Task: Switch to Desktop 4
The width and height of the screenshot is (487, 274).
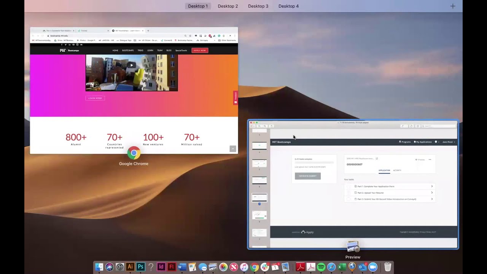Action: (x=288, y=6)
